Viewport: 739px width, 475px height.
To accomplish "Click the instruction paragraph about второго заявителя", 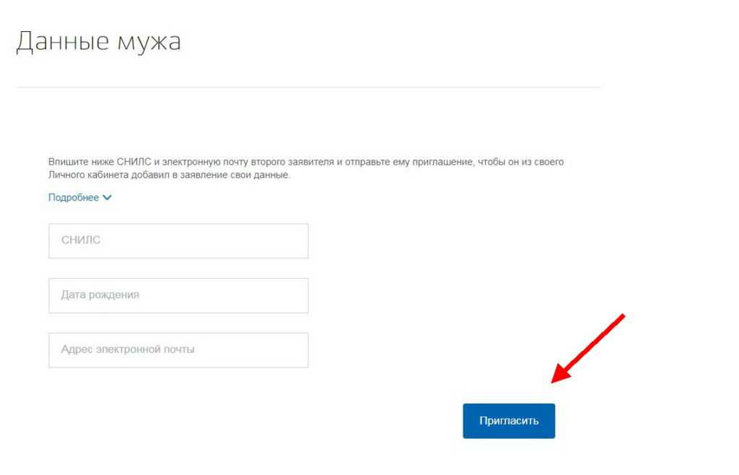I will pyautogui.click(x=305, y=168).
